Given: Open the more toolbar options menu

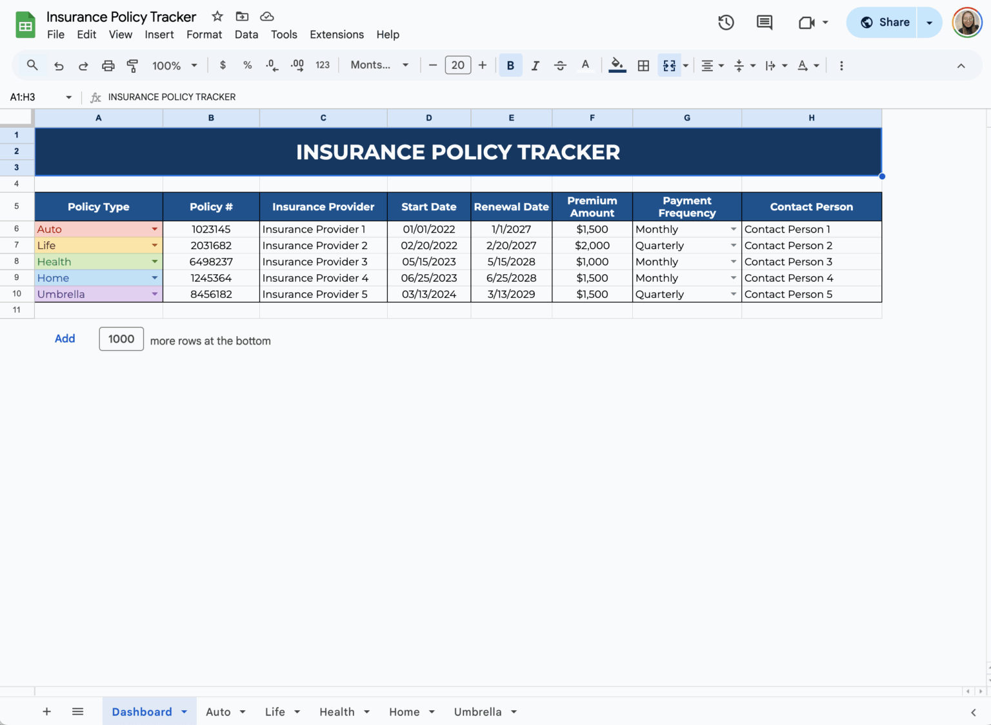Looking at the screenshot, I should coord(841,65).
